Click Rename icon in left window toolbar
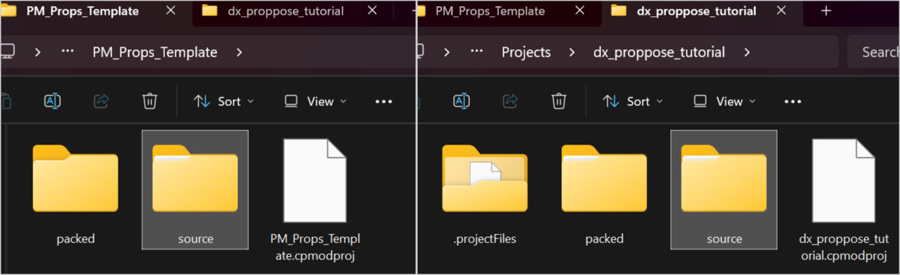 pos(52,101)
